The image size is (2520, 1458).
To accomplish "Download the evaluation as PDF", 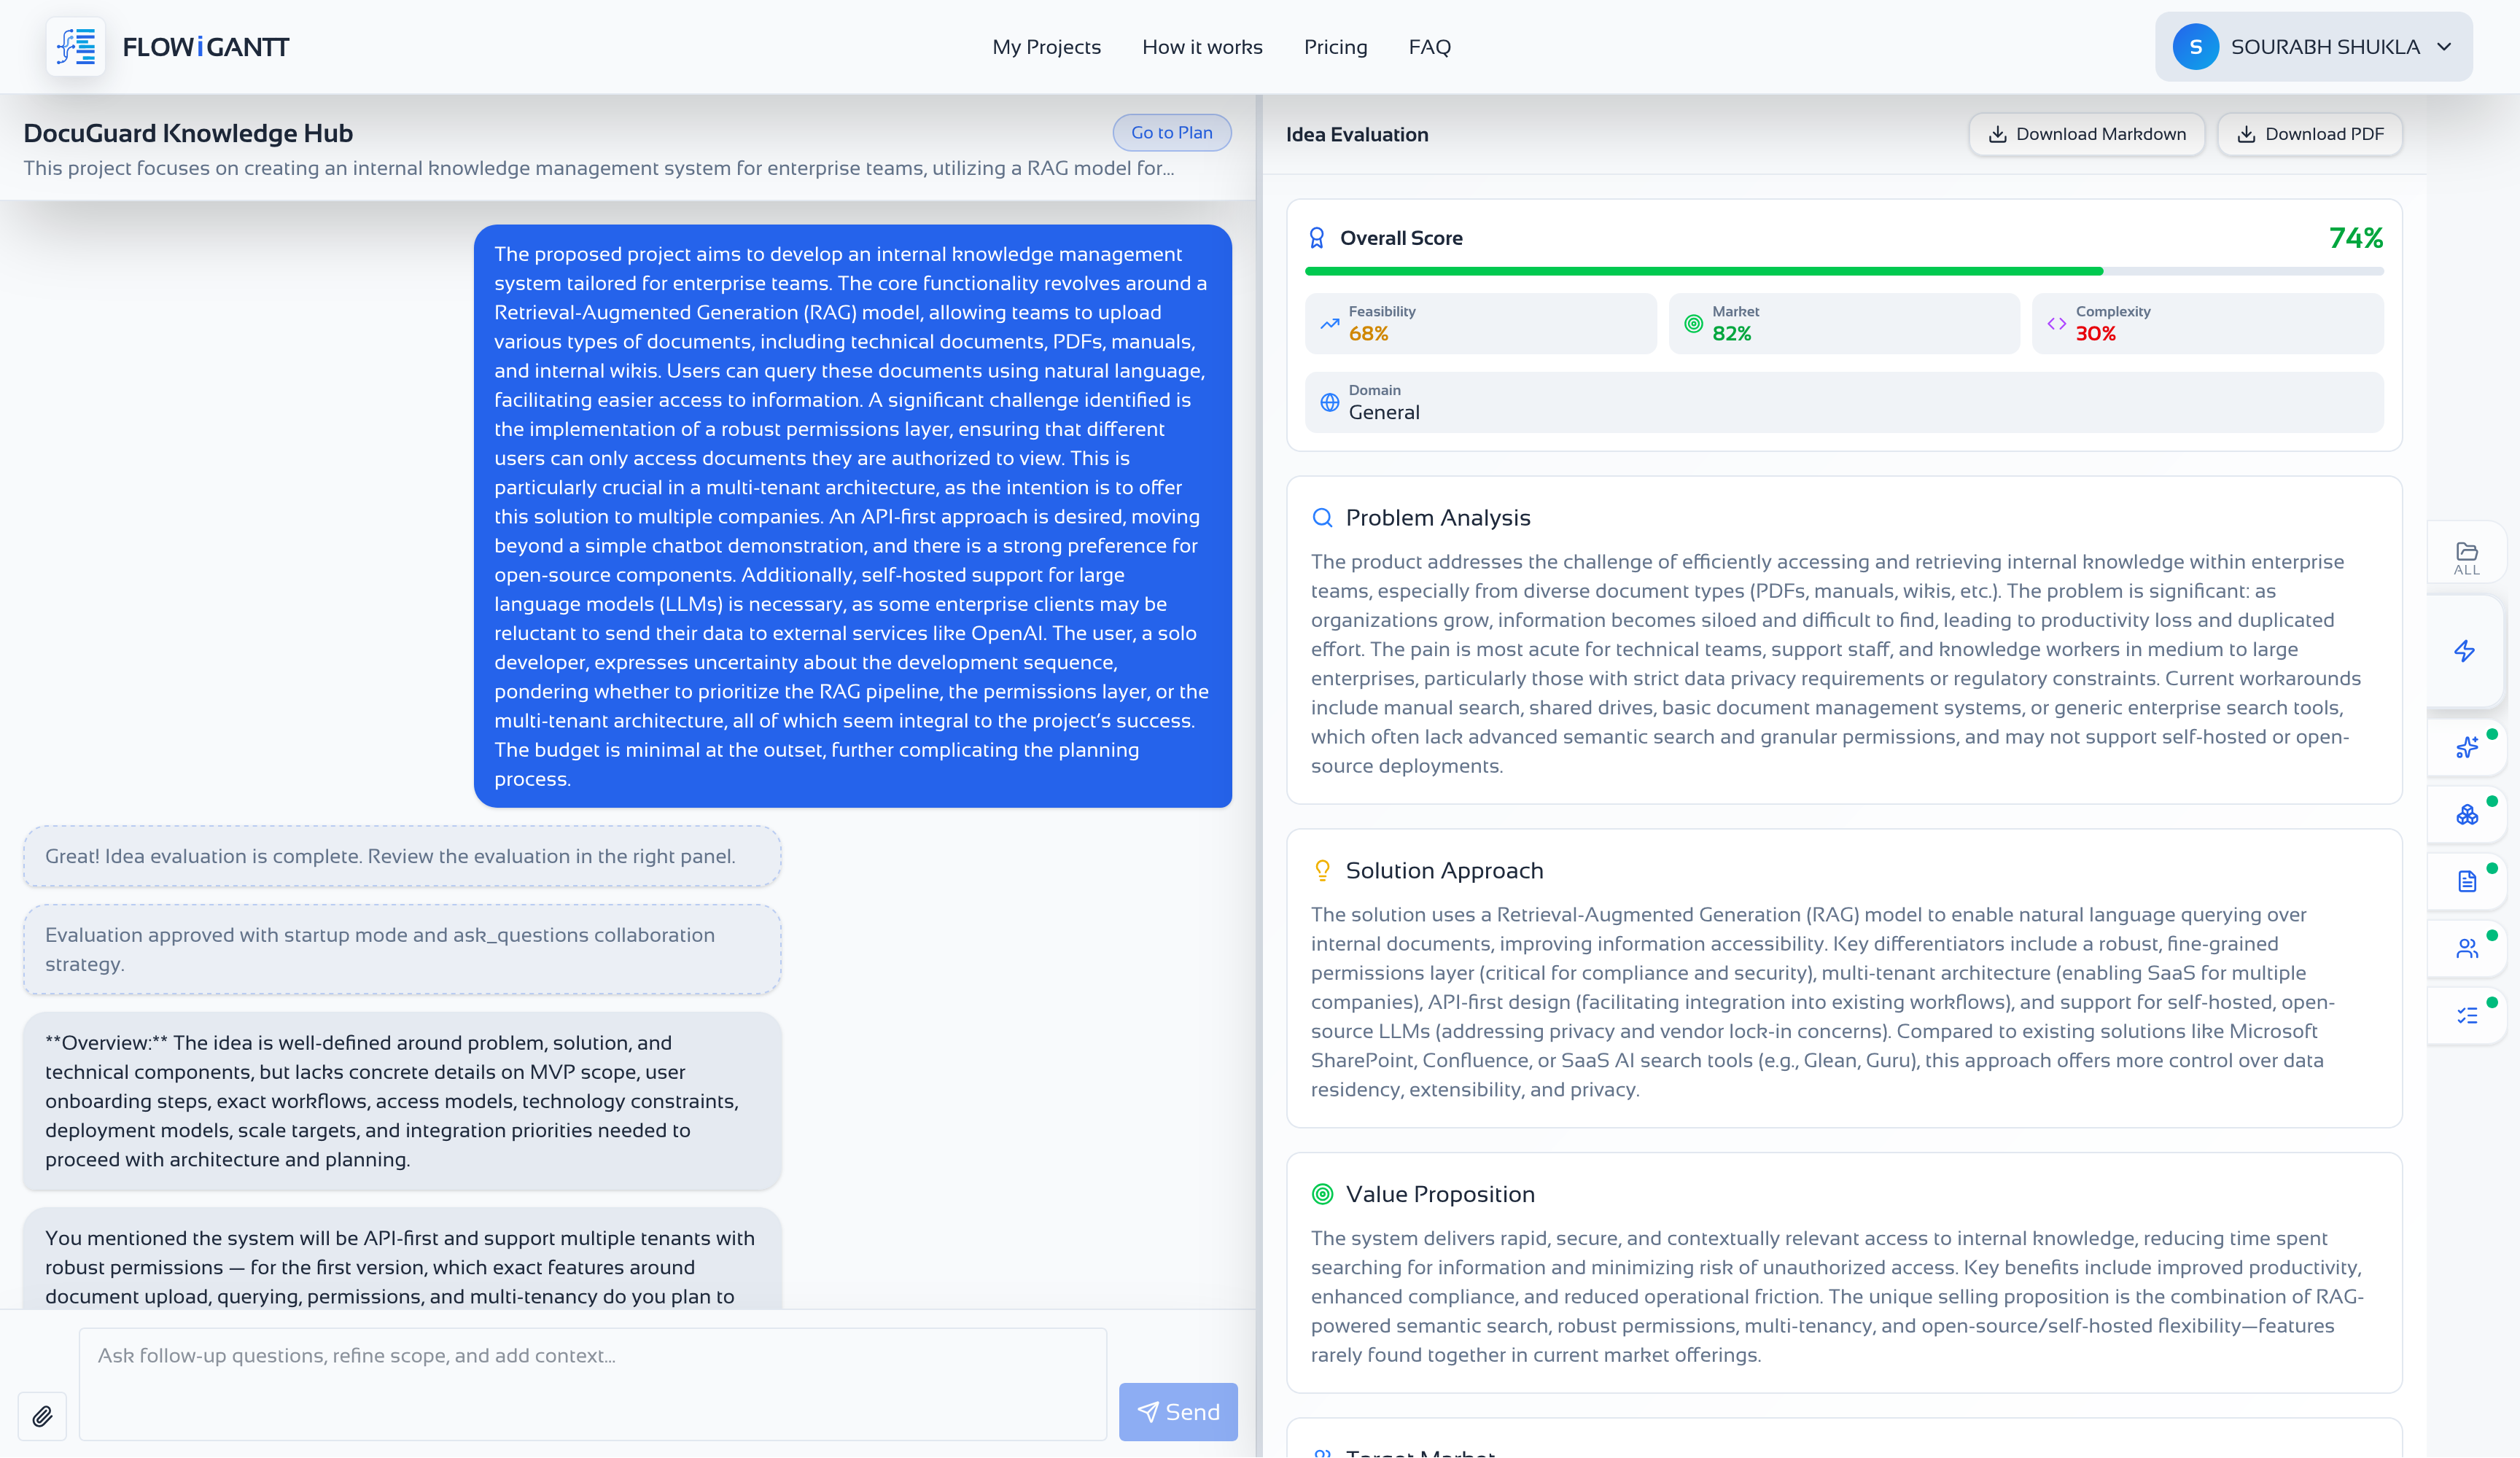I will [2309, 134].
